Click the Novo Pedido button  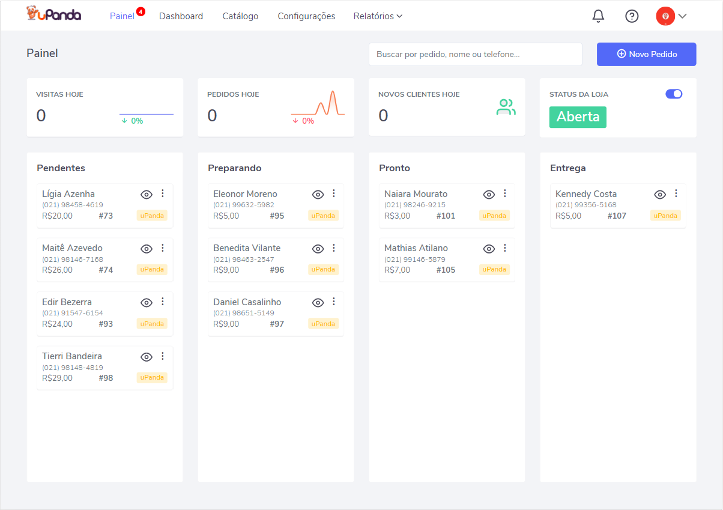646,54
